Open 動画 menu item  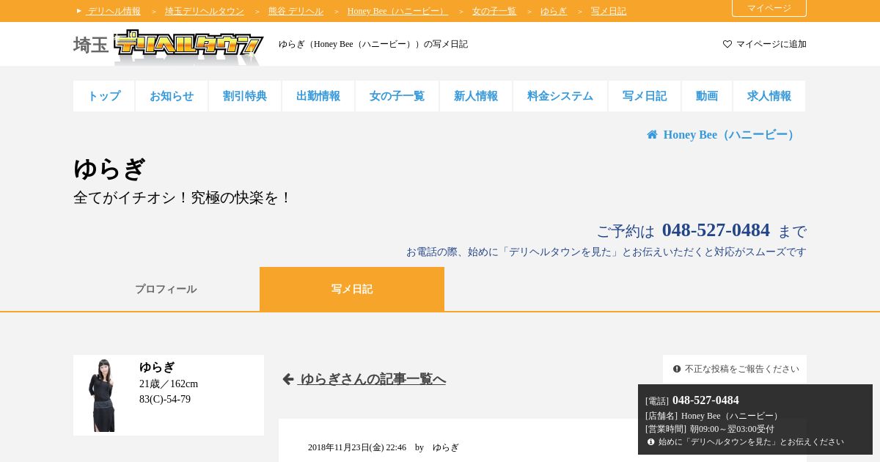click(707, 96)
